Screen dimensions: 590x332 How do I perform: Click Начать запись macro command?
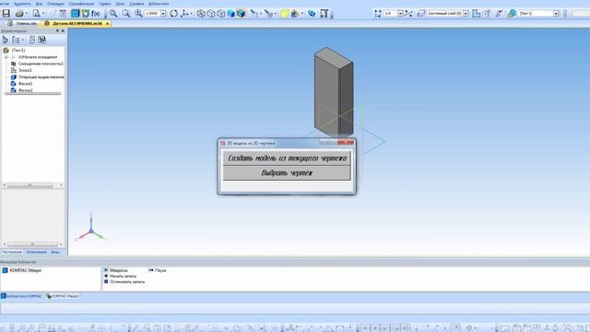121,276
